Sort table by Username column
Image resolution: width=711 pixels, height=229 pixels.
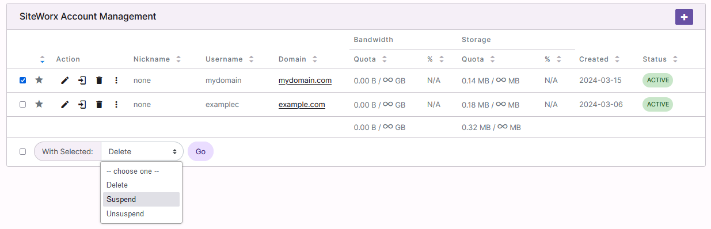click(x=251, y=59)
